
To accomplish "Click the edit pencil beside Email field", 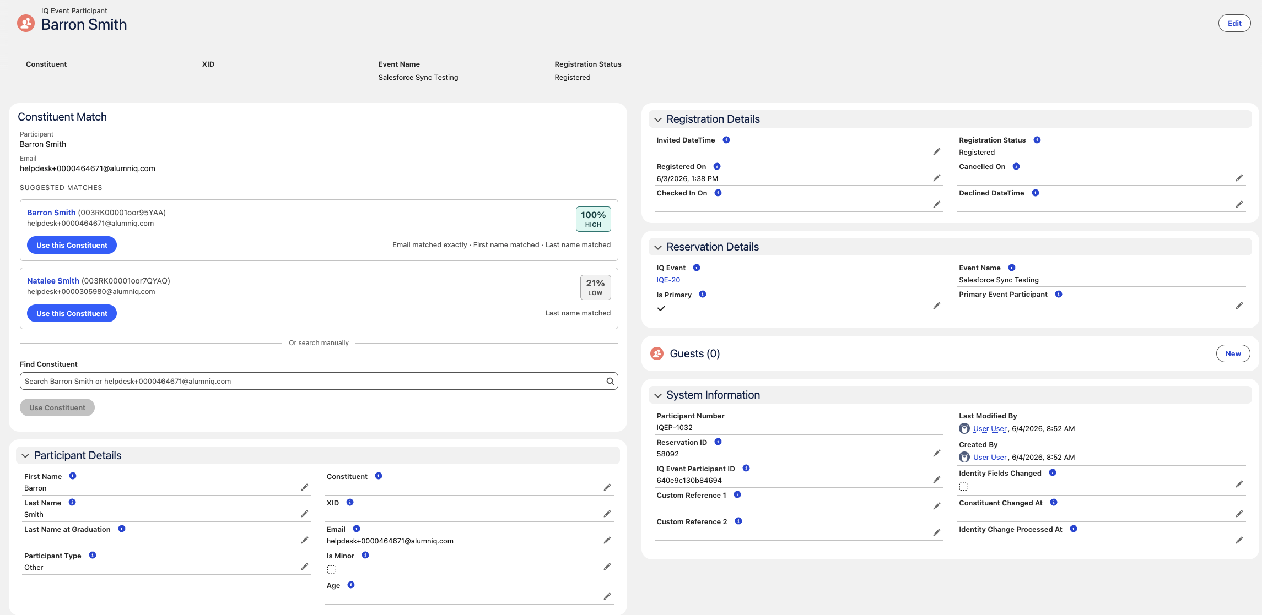I will click(x=607, y=540).
